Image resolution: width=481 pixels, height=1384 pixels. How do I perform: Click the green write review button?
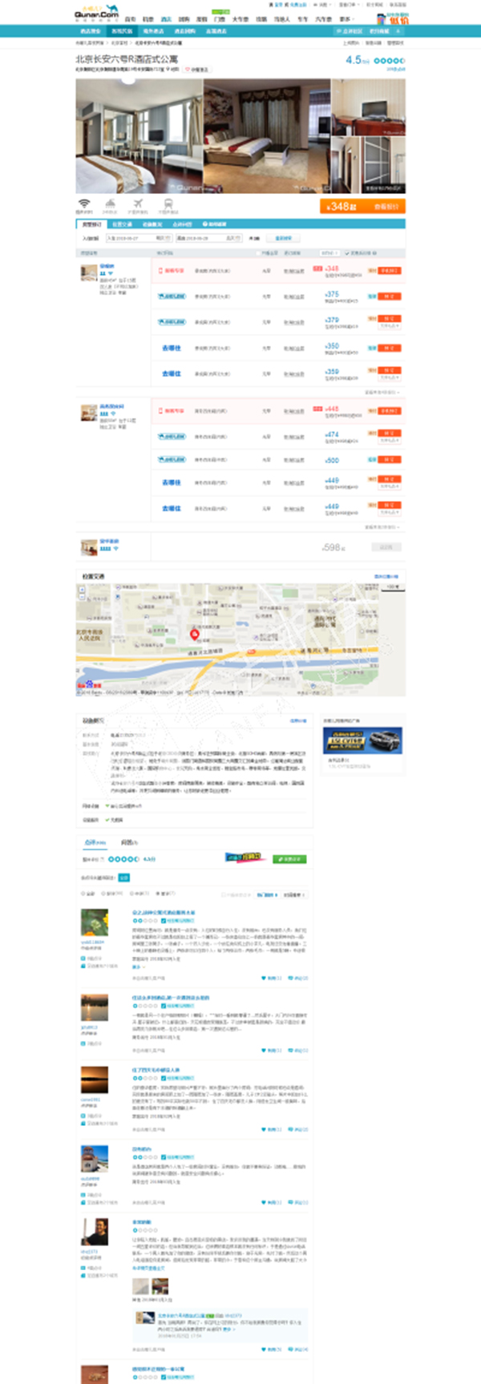289,859
